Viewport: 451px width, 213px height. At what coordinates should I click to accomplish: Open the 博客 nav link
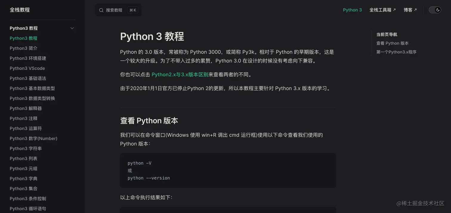410,10
